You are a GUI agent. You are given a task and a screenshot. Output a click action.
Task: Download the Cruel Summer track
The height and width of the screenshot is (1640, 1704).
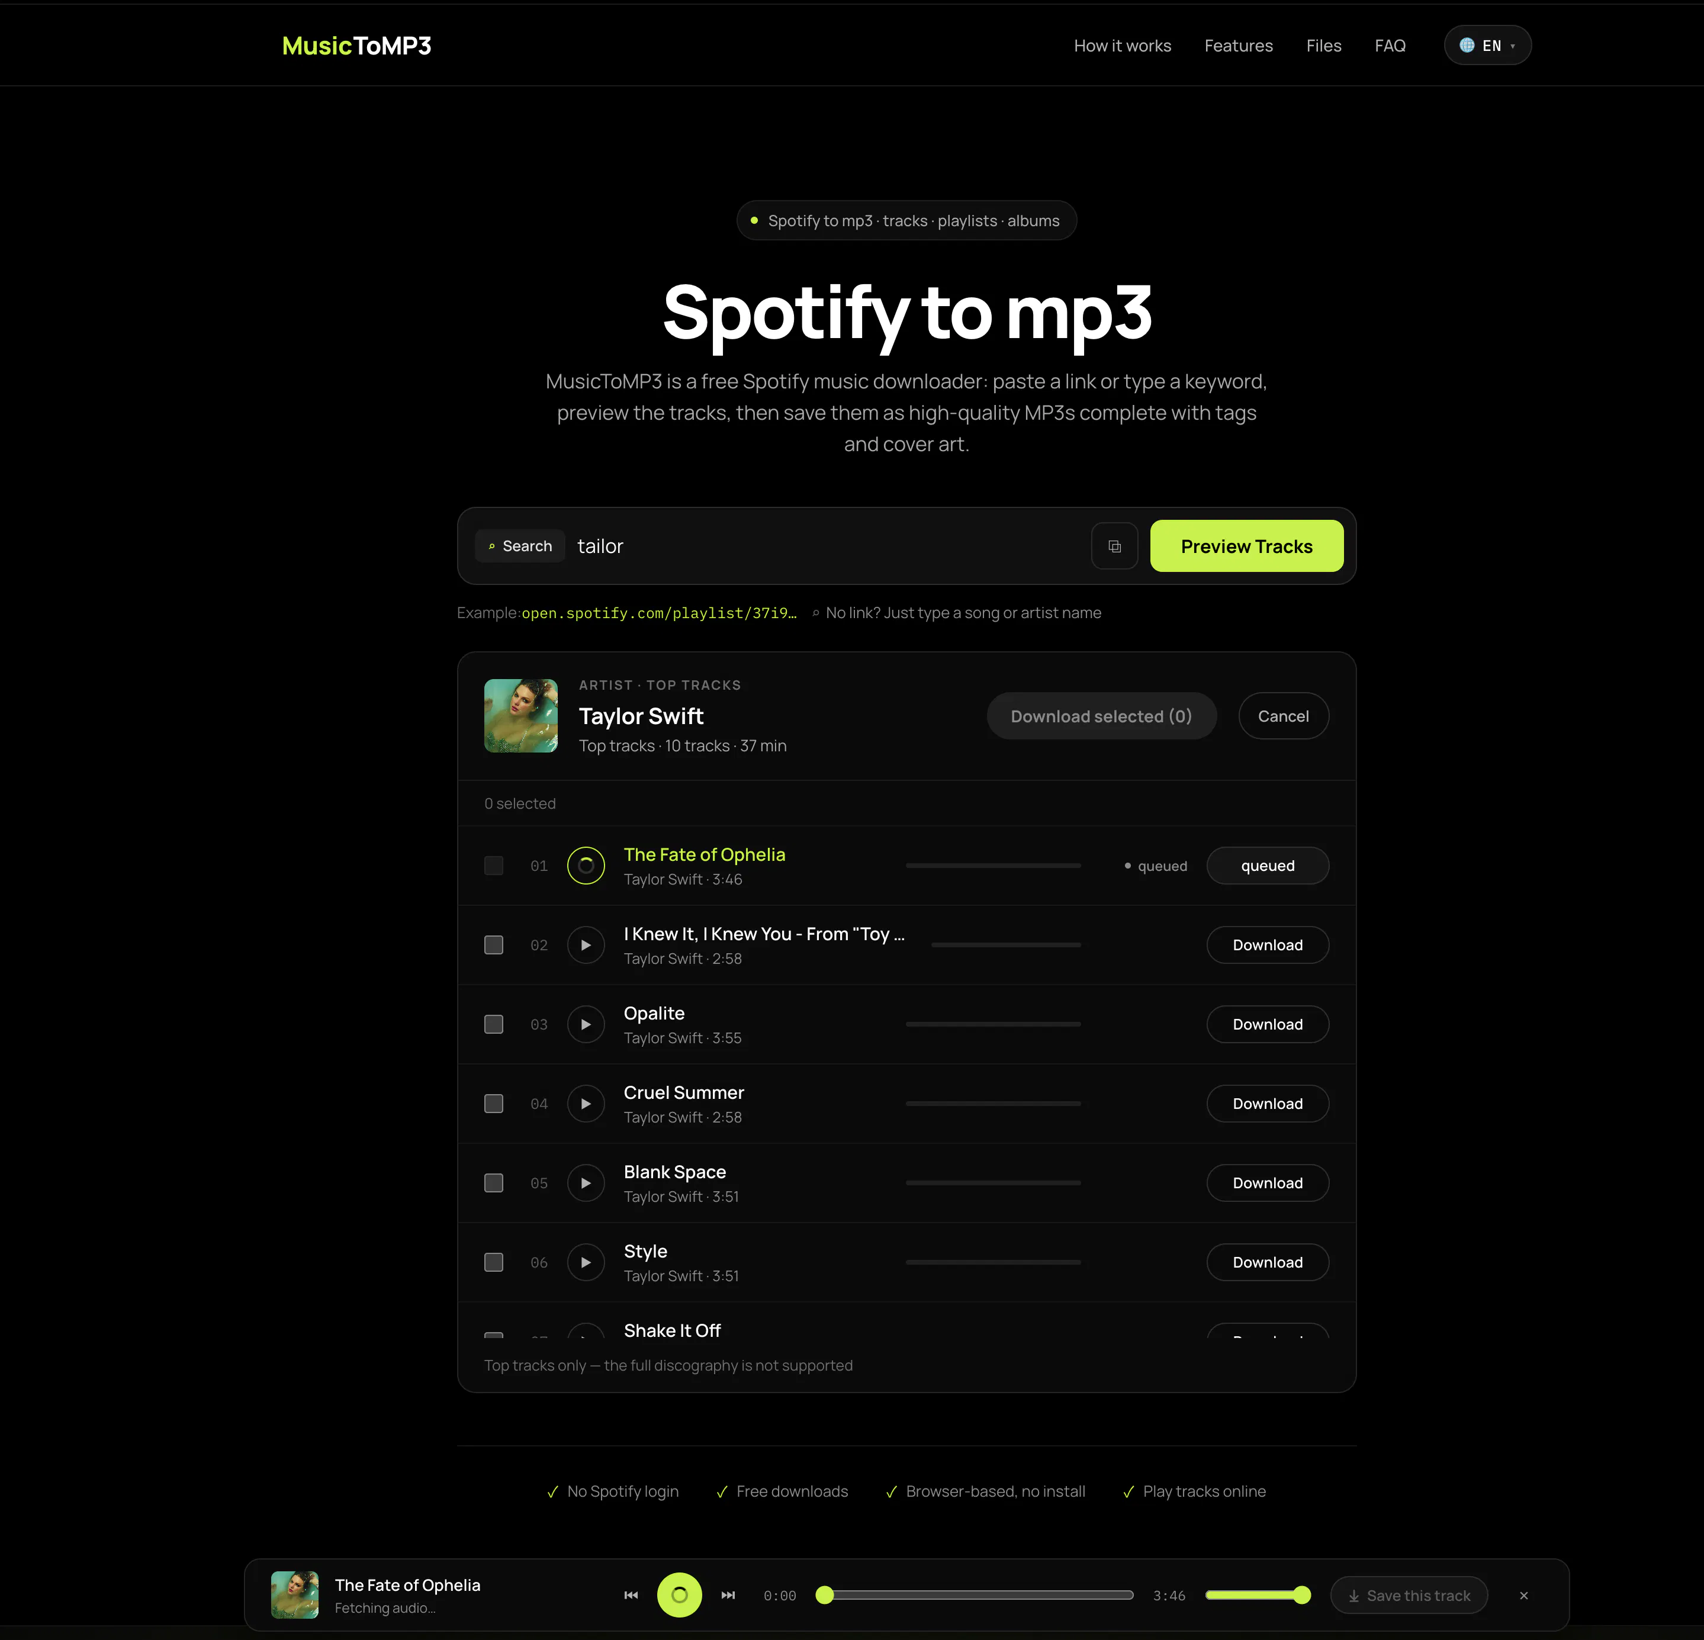point(1268,1104)
